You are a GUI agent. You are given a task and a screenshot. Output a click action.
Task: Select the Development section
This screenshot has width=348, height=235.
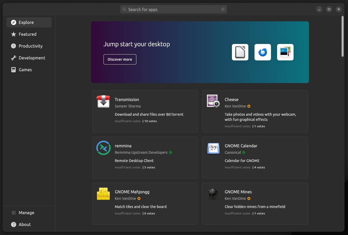point(32,58)
